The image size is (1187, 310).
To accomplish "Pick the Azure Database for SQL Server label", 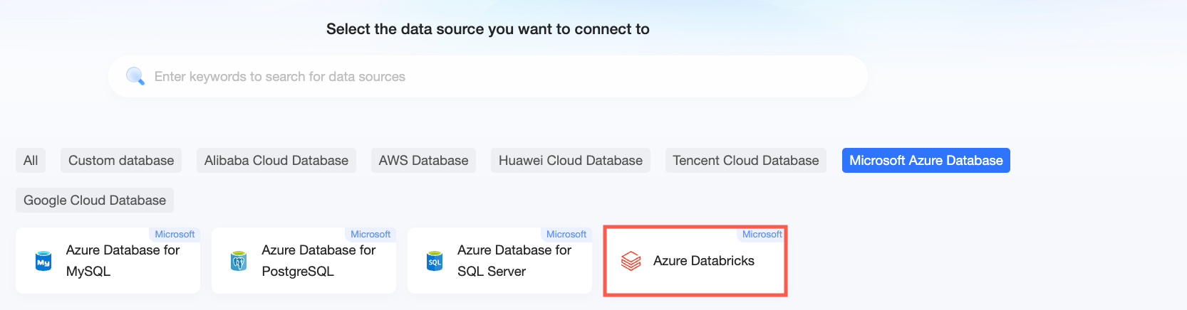I will tap(514, 260).
